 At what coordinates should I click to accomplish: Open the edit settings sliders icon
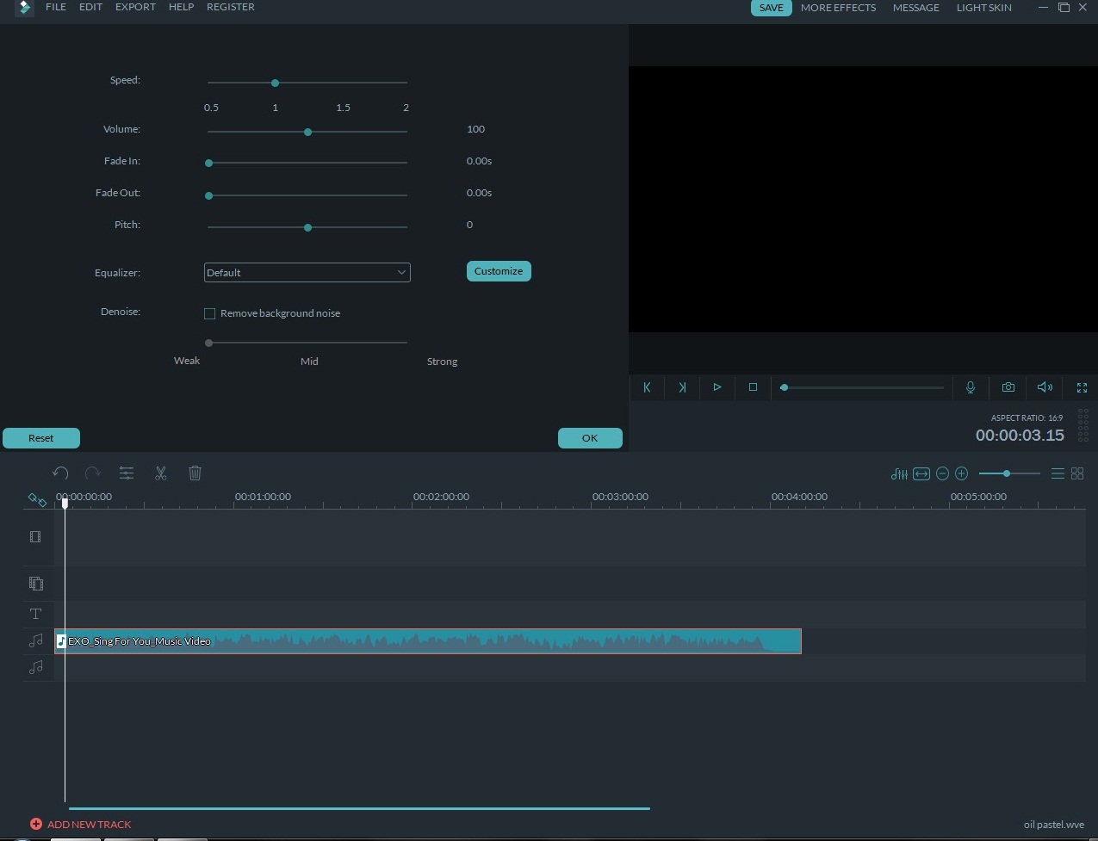[x=127, y=473]
